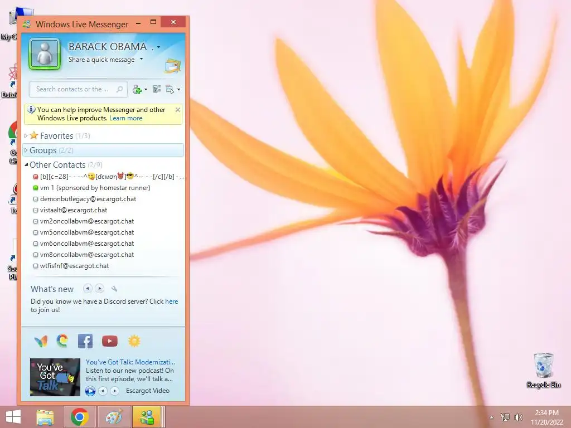Click the contact list layout icon
Image resolution: width=571 pixels, height=428 pixels.
157,89
